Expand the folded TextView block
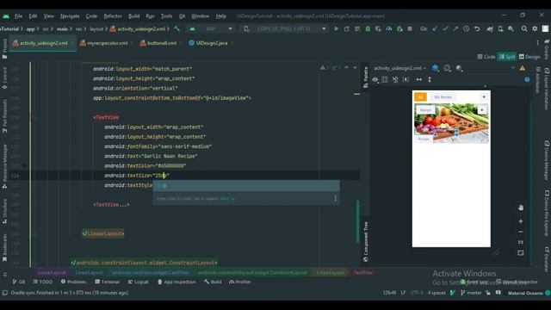The image size is (551, 310). click(x=111, y=205)
